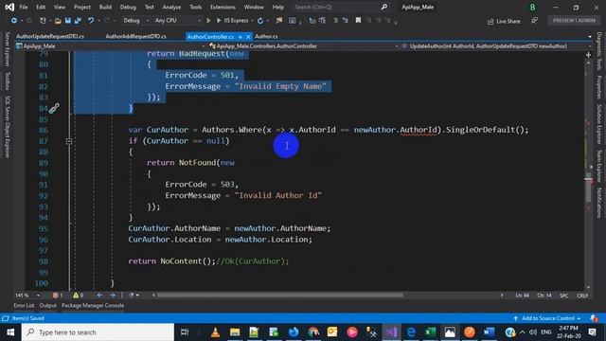Open Word from the taskbar

[x=489, y=332]
